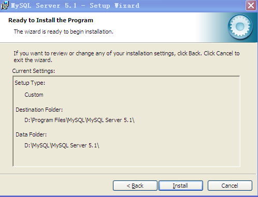Image resolution: width=258 pixels, height=197 pixels.
Task: Click the Destination Folder label
Action: [x=39, y=110]
